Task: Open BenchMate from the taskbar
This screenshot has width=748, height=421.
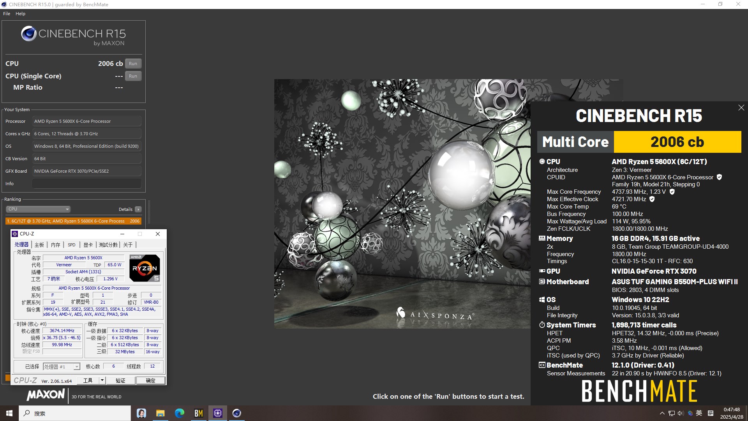Action: [x=198, y=413]
